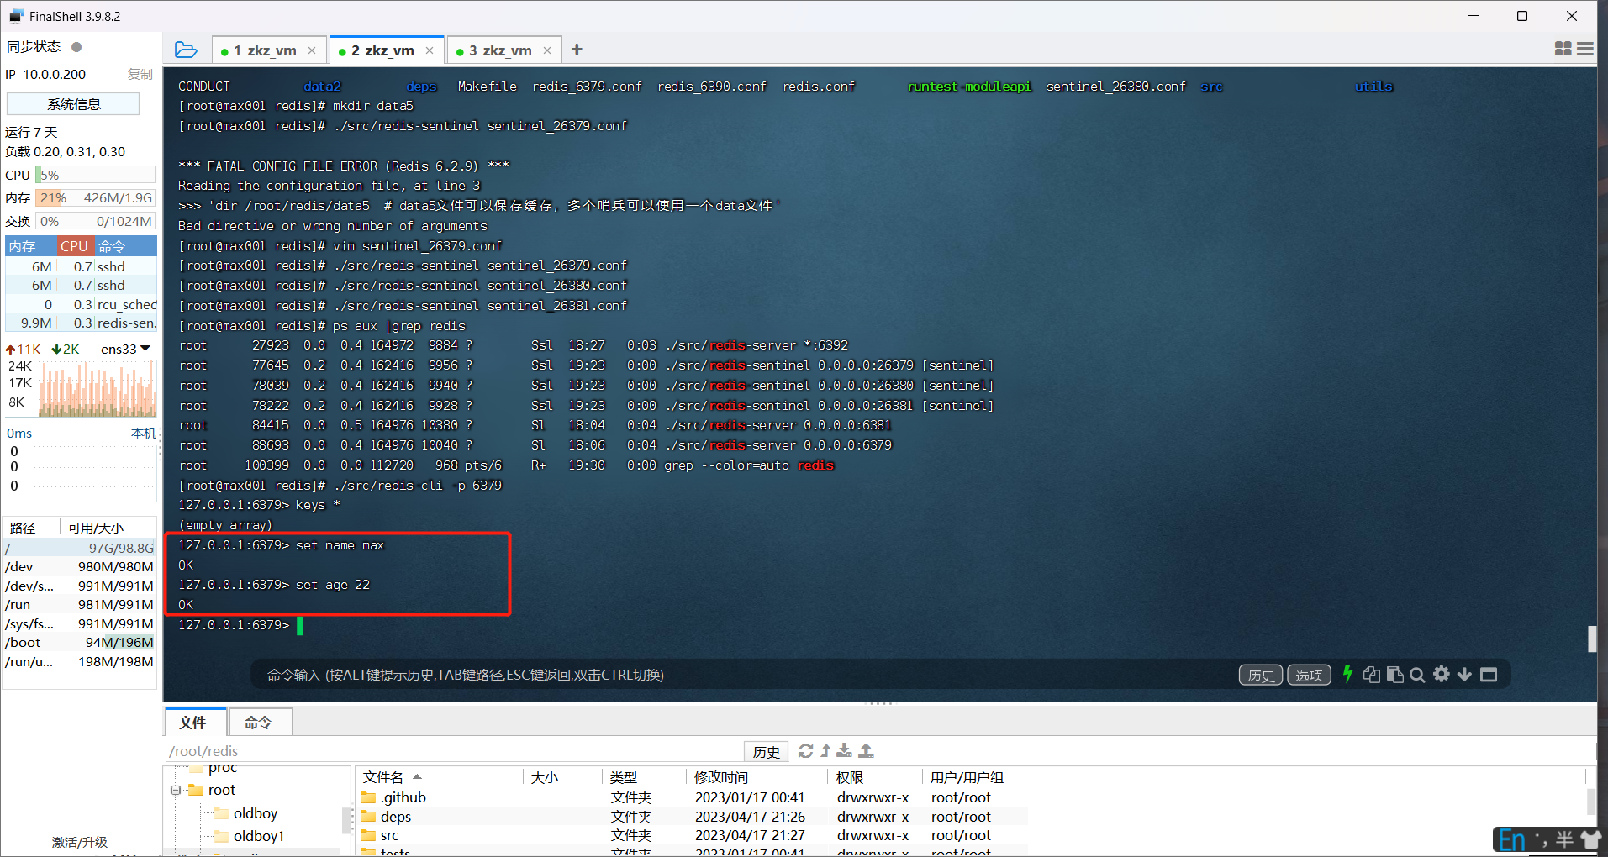Click the 激活/升级 upgrade link
Viewport: 1608px width, 857px height.
coord(80,842)
